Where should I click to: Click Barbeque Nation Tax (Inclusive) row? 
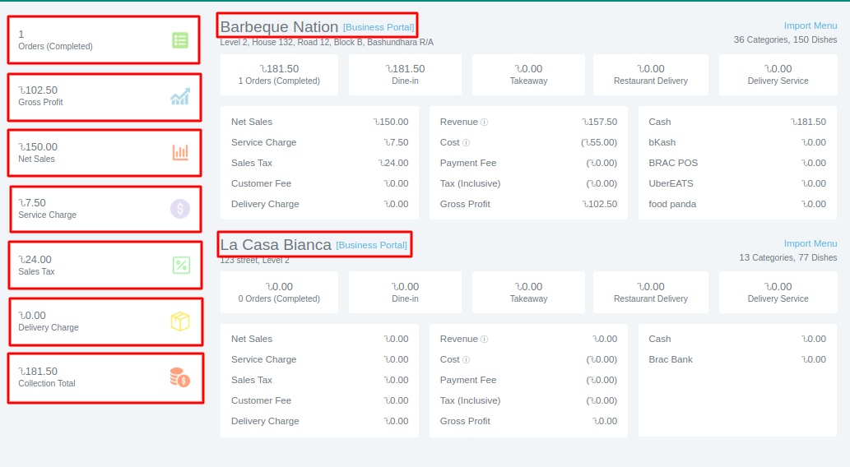tap(528, 183)
